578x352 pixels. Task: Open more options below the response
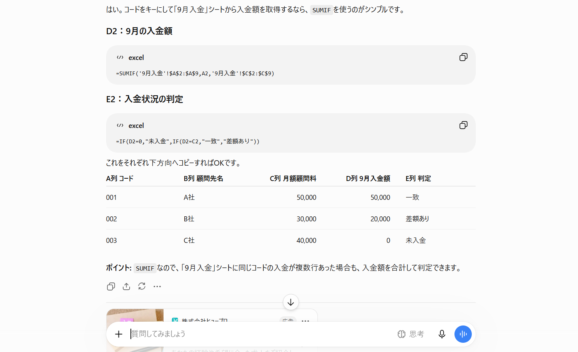pos(157,286)
